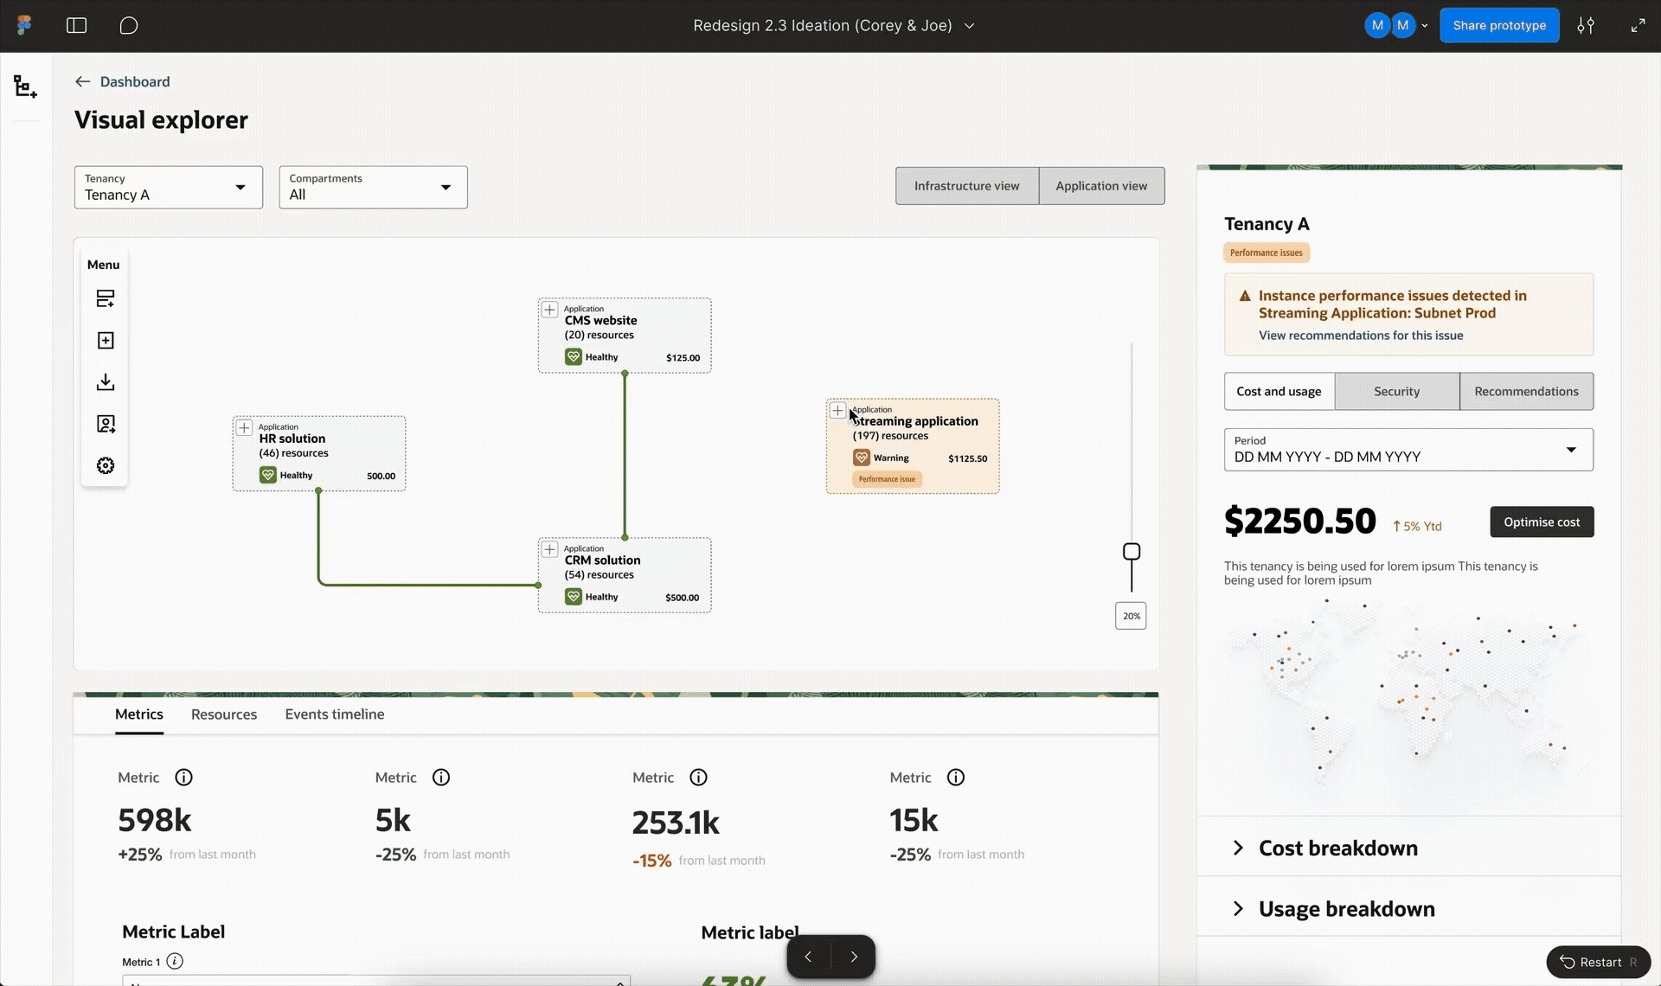Expand the Cost breakdown section
The height and width of the screenshot is (986, 1661).
click(1337, 848)
